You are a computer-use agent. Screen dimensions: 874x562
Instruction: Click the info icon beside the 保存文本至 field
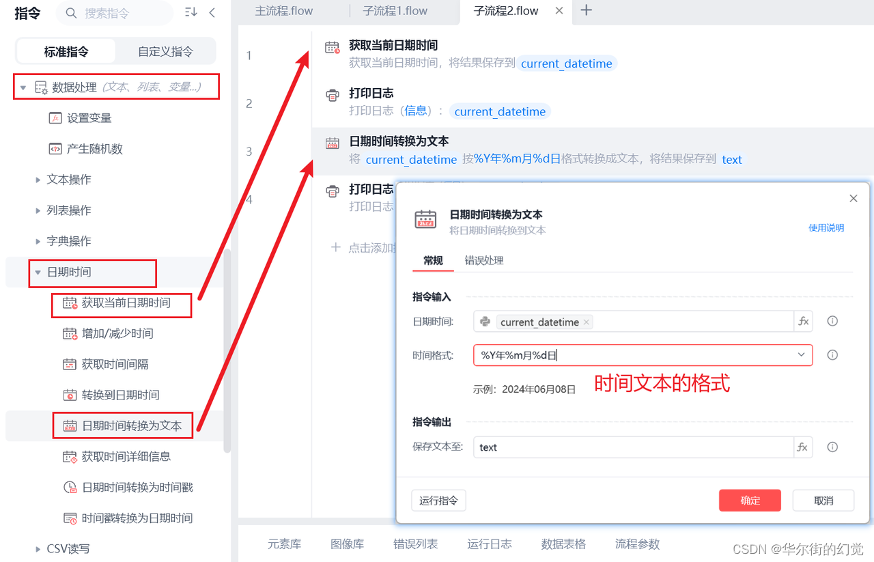tap(832, 447)
